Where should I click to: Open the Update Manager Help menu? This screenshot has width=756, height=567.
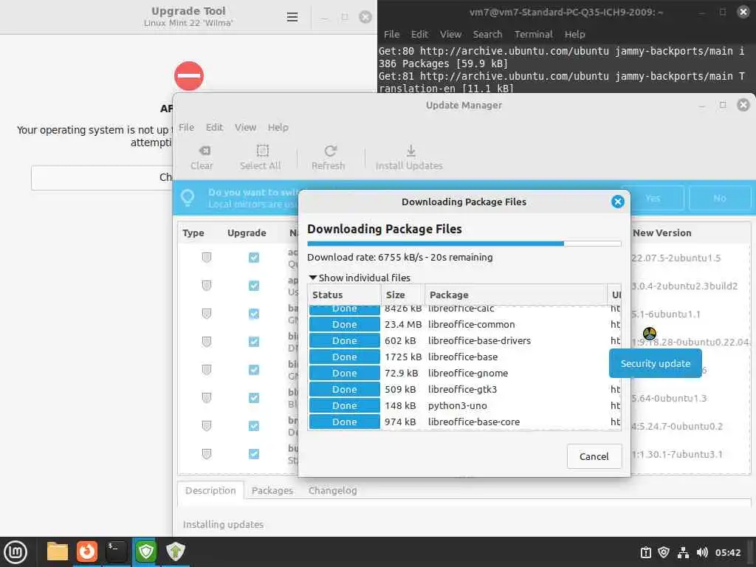(x=278, y=127)
